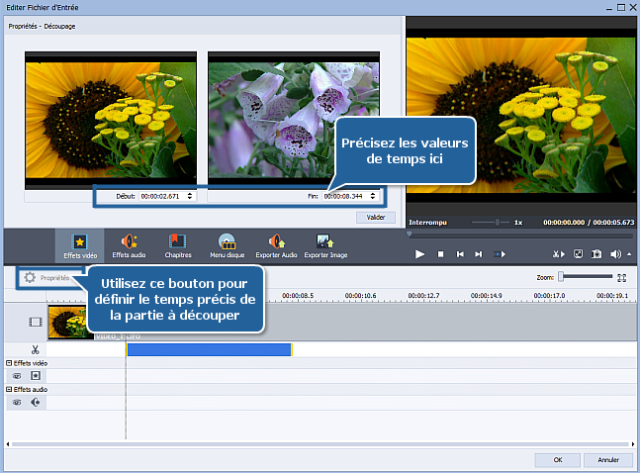Viewport: 640px width, 473px height.
Task: Stop the video playback
Action: click(440, 254)
